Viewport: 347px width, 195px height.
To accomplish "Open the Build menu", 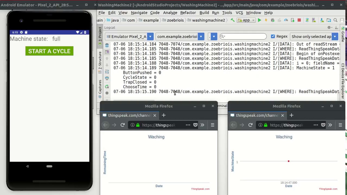I will pyautogui.click(x=204, y=13).
